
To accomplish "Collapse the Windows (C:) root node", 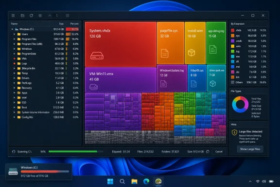I will (x=12, y=29).
